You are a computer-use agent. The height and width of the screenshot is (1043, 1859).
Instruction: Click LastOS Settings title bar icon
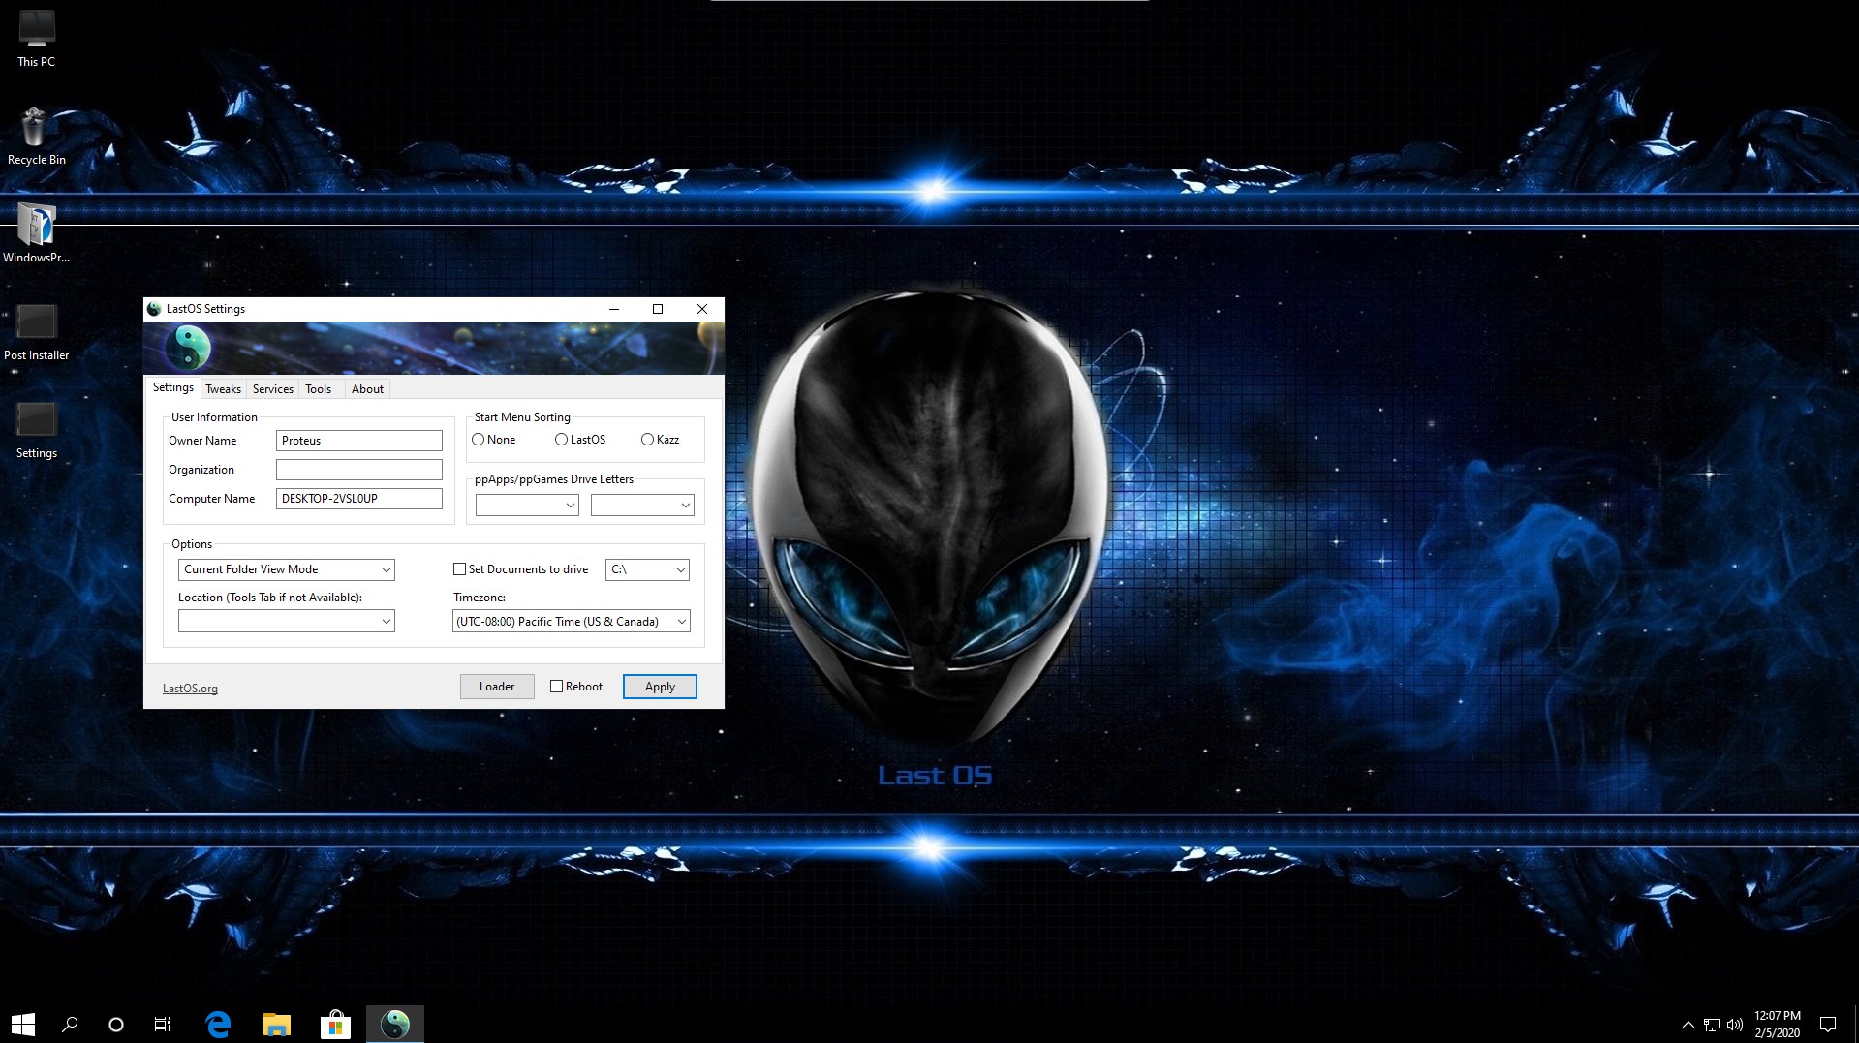(x=154, y=309)
